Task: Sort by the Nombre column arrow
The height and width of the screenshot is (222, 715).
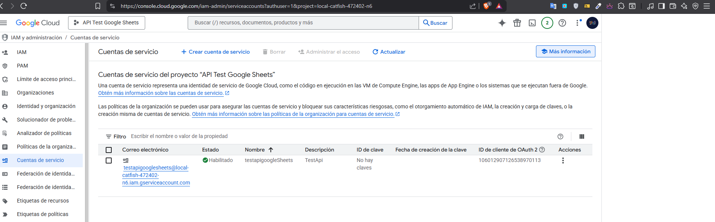Action: pyautogui.click(x=271, y=150)
